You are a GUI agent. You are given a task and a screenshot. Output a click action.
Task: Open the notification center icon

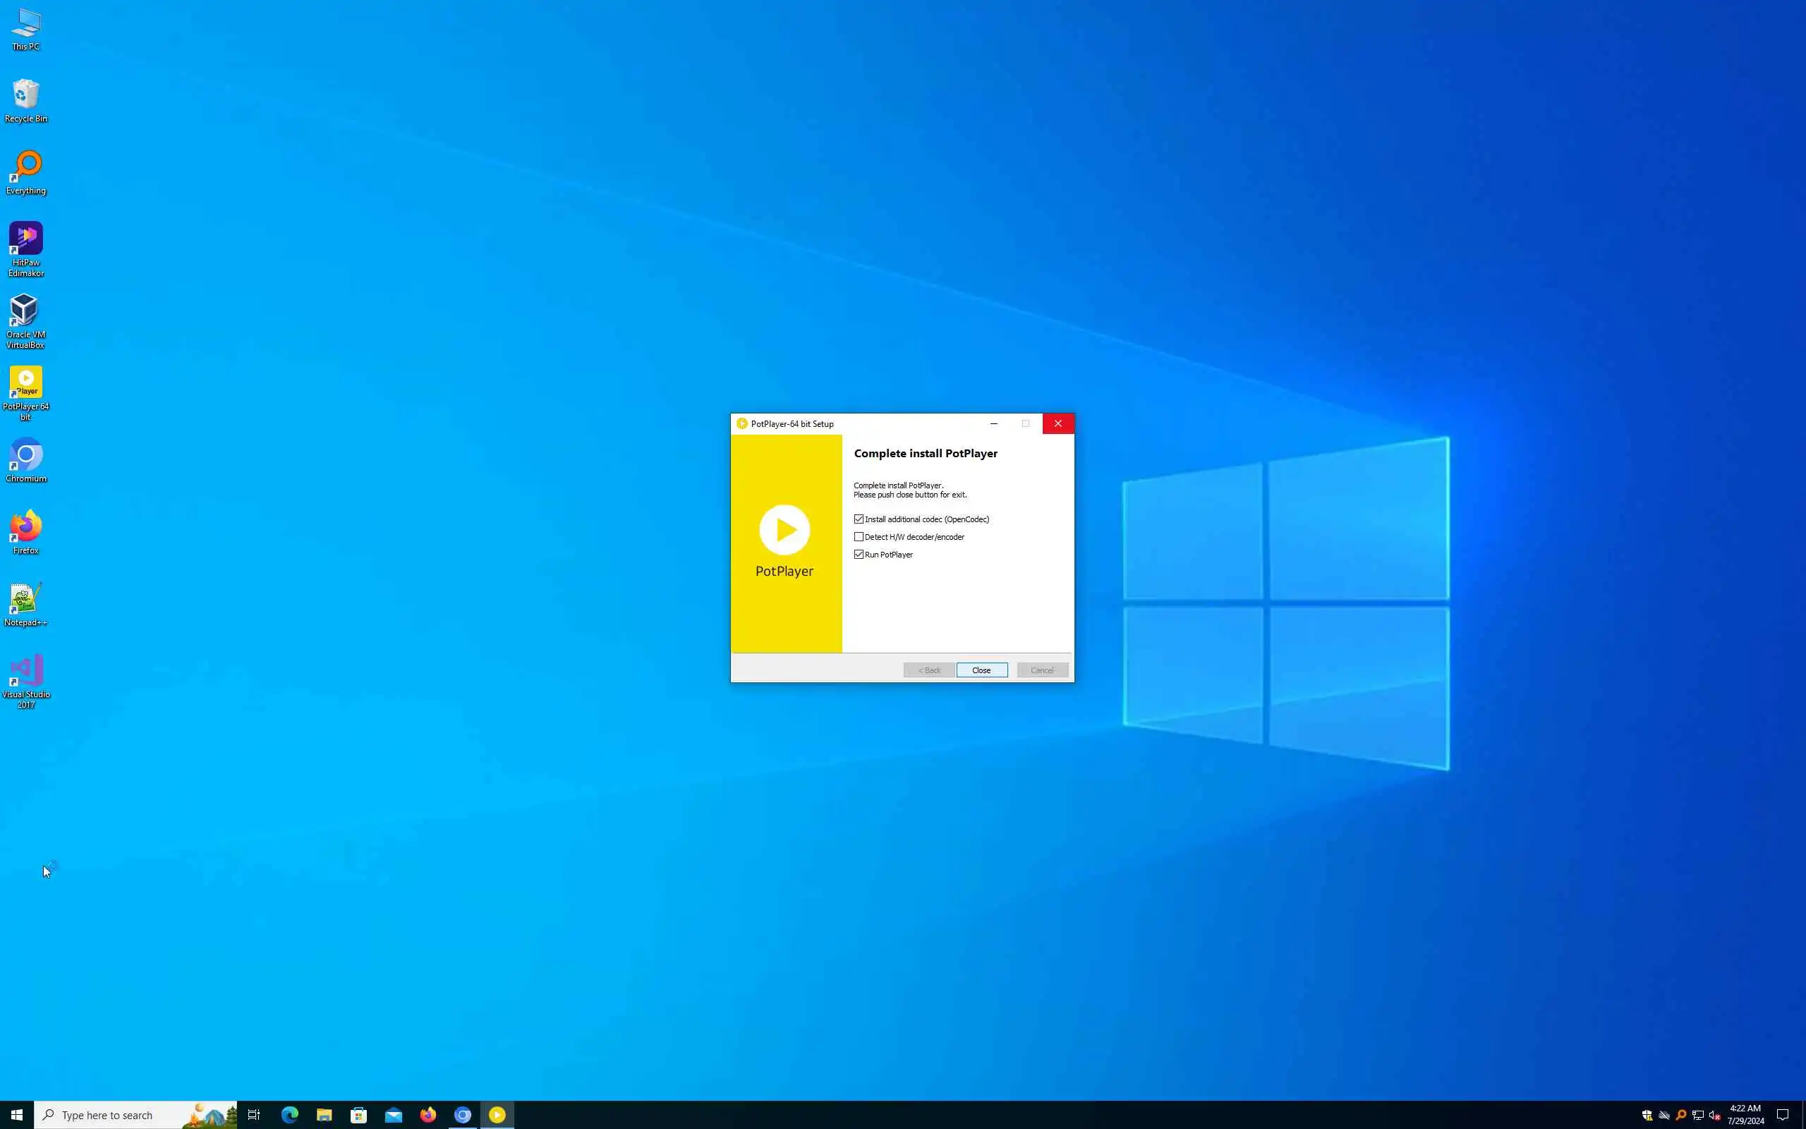[1782, 1115]
